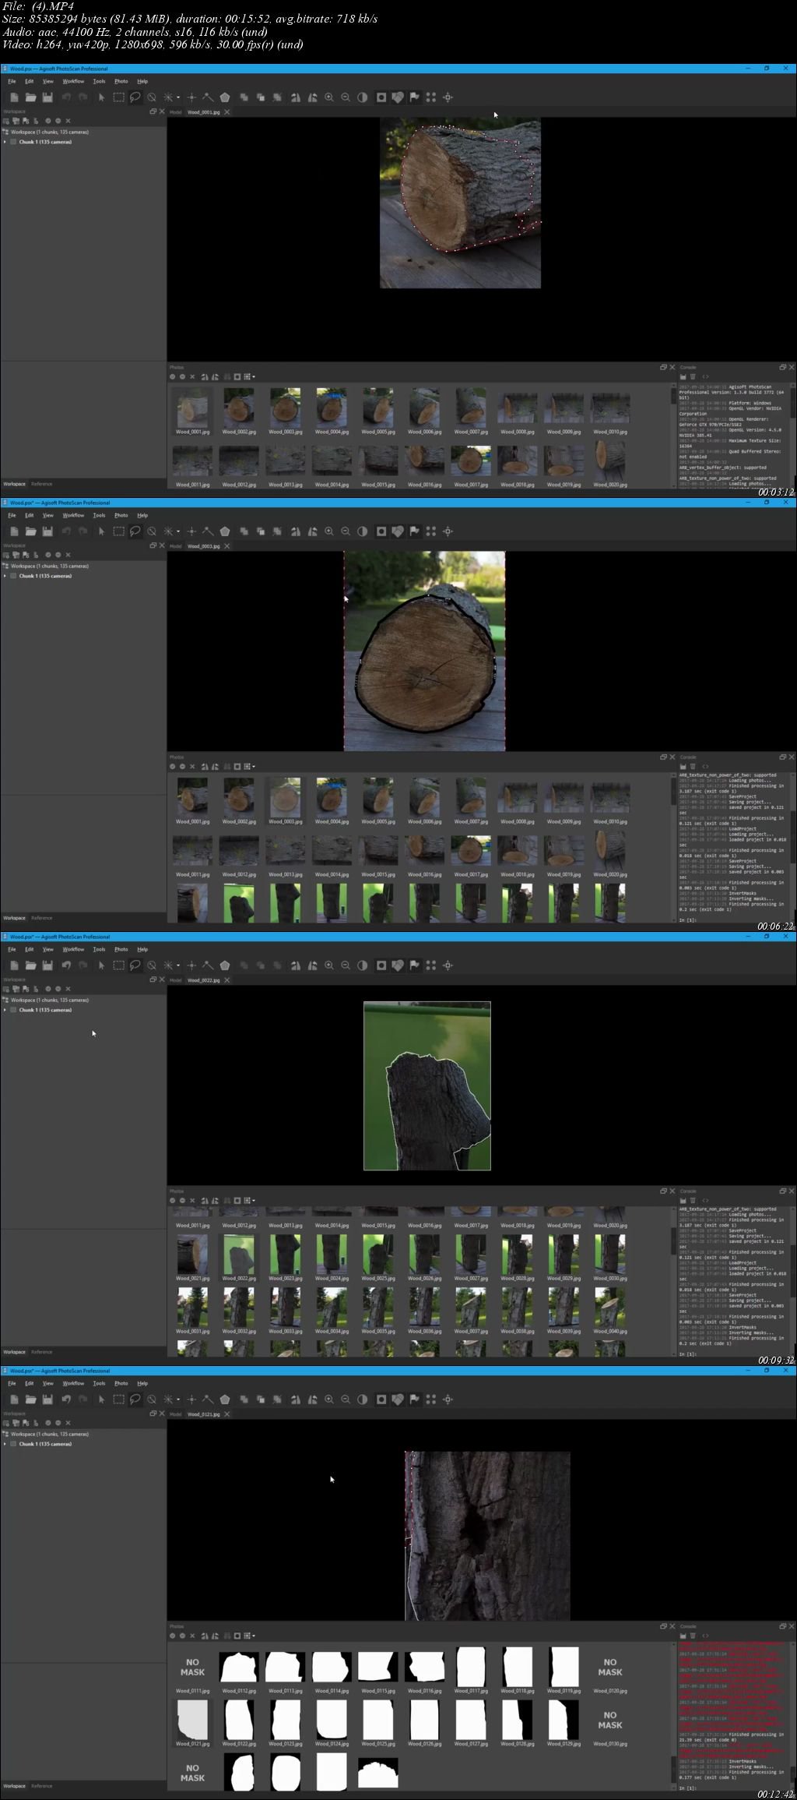Image resolution: width=797 pixels, height=1800 pixels.
Task: Expand Chunk 1 tree in Wood_0022.jpg window
Action: point(5,1010)
